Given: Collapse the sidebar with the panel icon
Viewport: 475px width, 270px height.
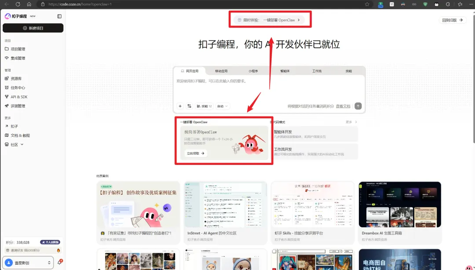Looking at the screenshot, I should coord(59,16).
